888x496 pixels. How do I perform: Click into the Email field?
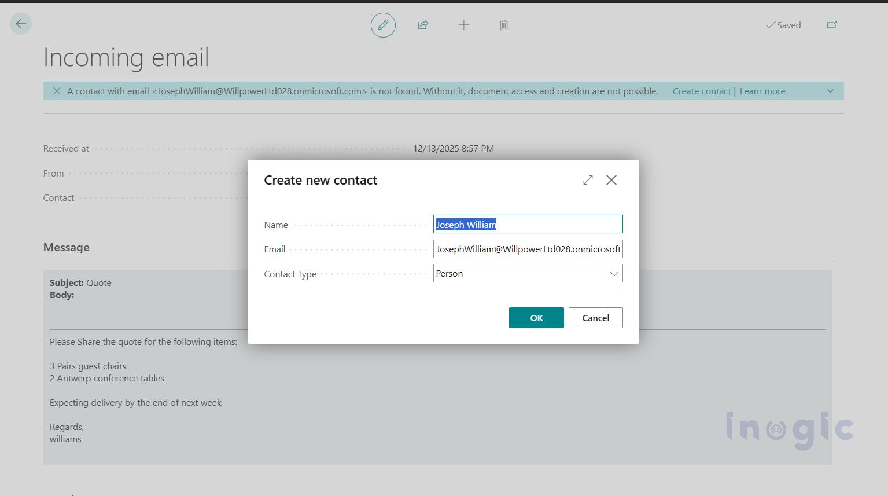[528, 249]
